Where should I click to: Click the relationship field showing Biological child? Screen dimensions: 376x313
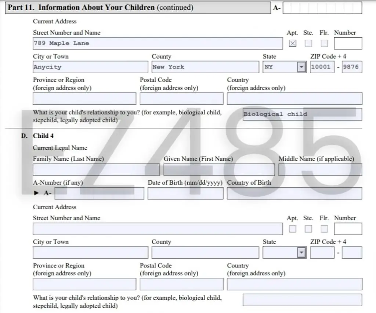pos(302,114)
